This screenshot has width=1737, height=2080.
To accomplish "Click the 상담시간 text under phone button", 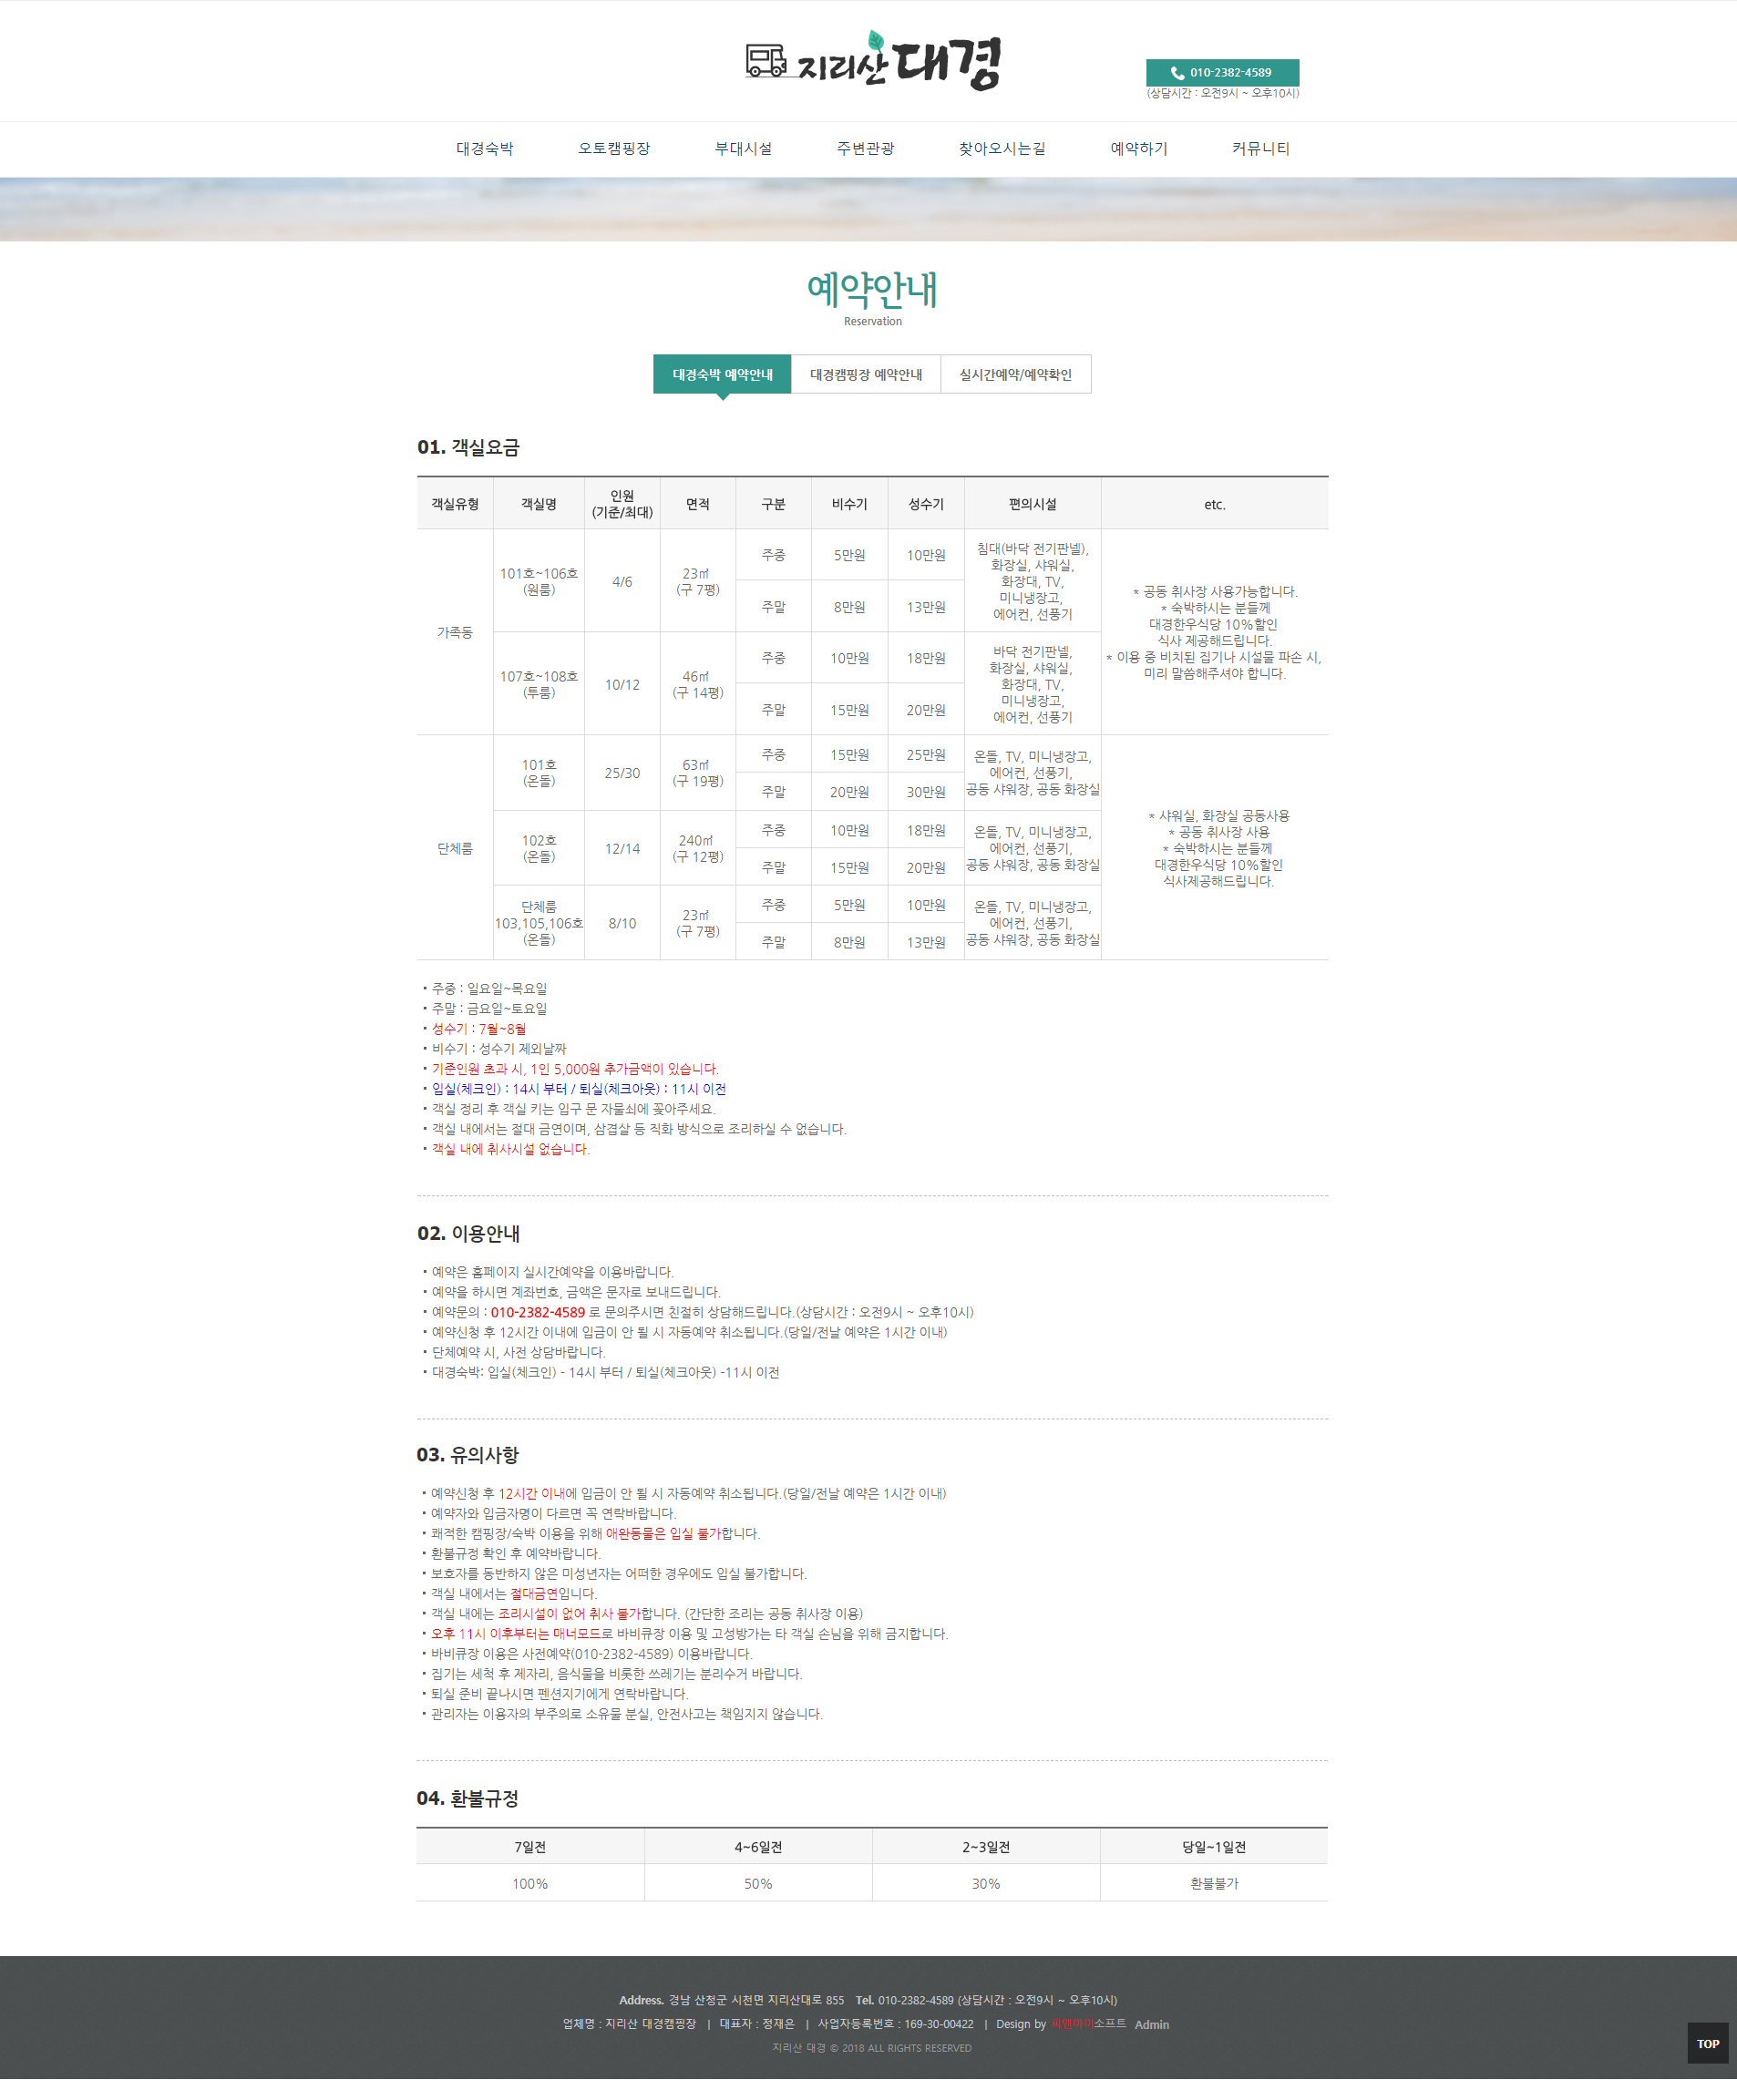I will pyautogui.click(x=1223, y=93).
